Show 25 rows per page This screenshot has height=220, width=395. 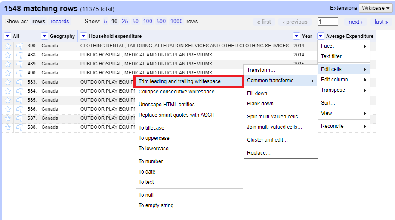pyautogui.click(x=125, y=22)
